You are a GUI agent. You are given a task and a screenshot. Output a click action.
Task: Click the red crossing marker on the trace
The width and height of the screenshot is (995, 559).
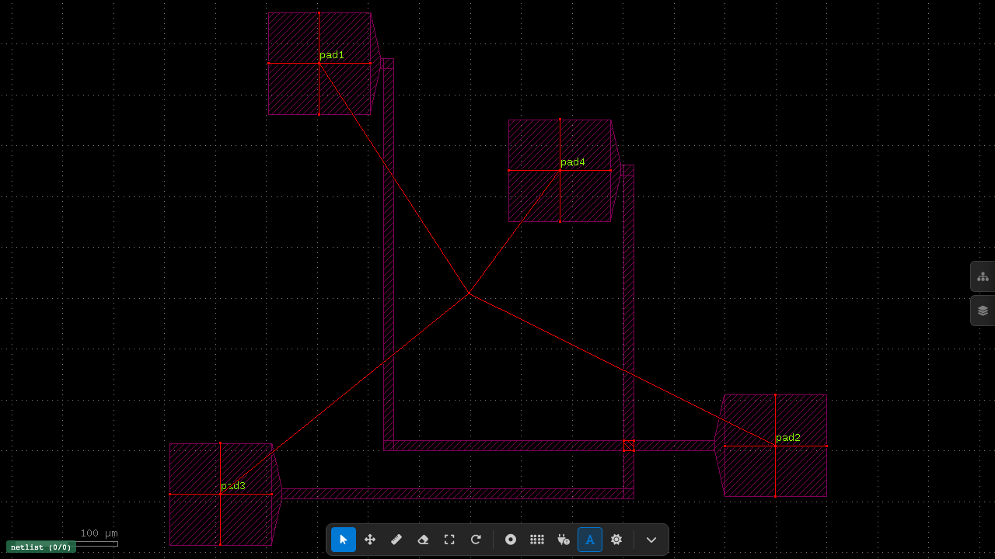tap(629, 446)
